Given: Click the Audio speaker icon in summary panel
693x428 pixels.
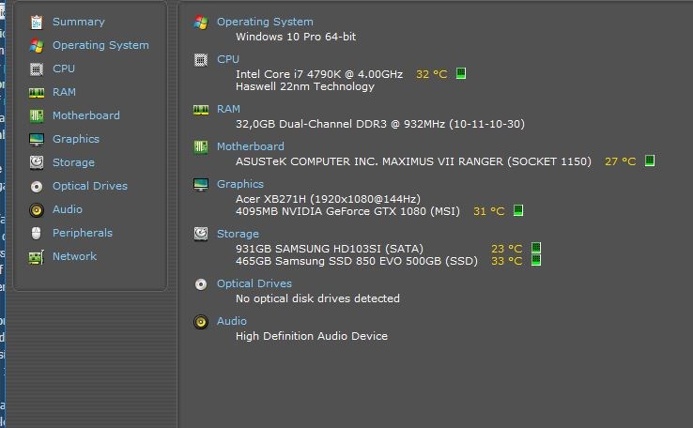Looking at the screenshot, I should point(201,322).
